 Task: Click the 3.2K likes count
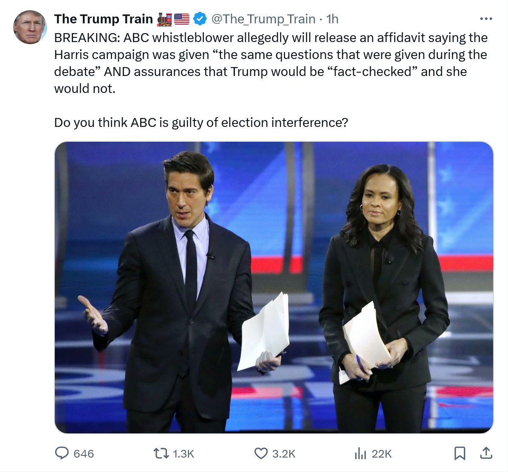coord(283,454)
